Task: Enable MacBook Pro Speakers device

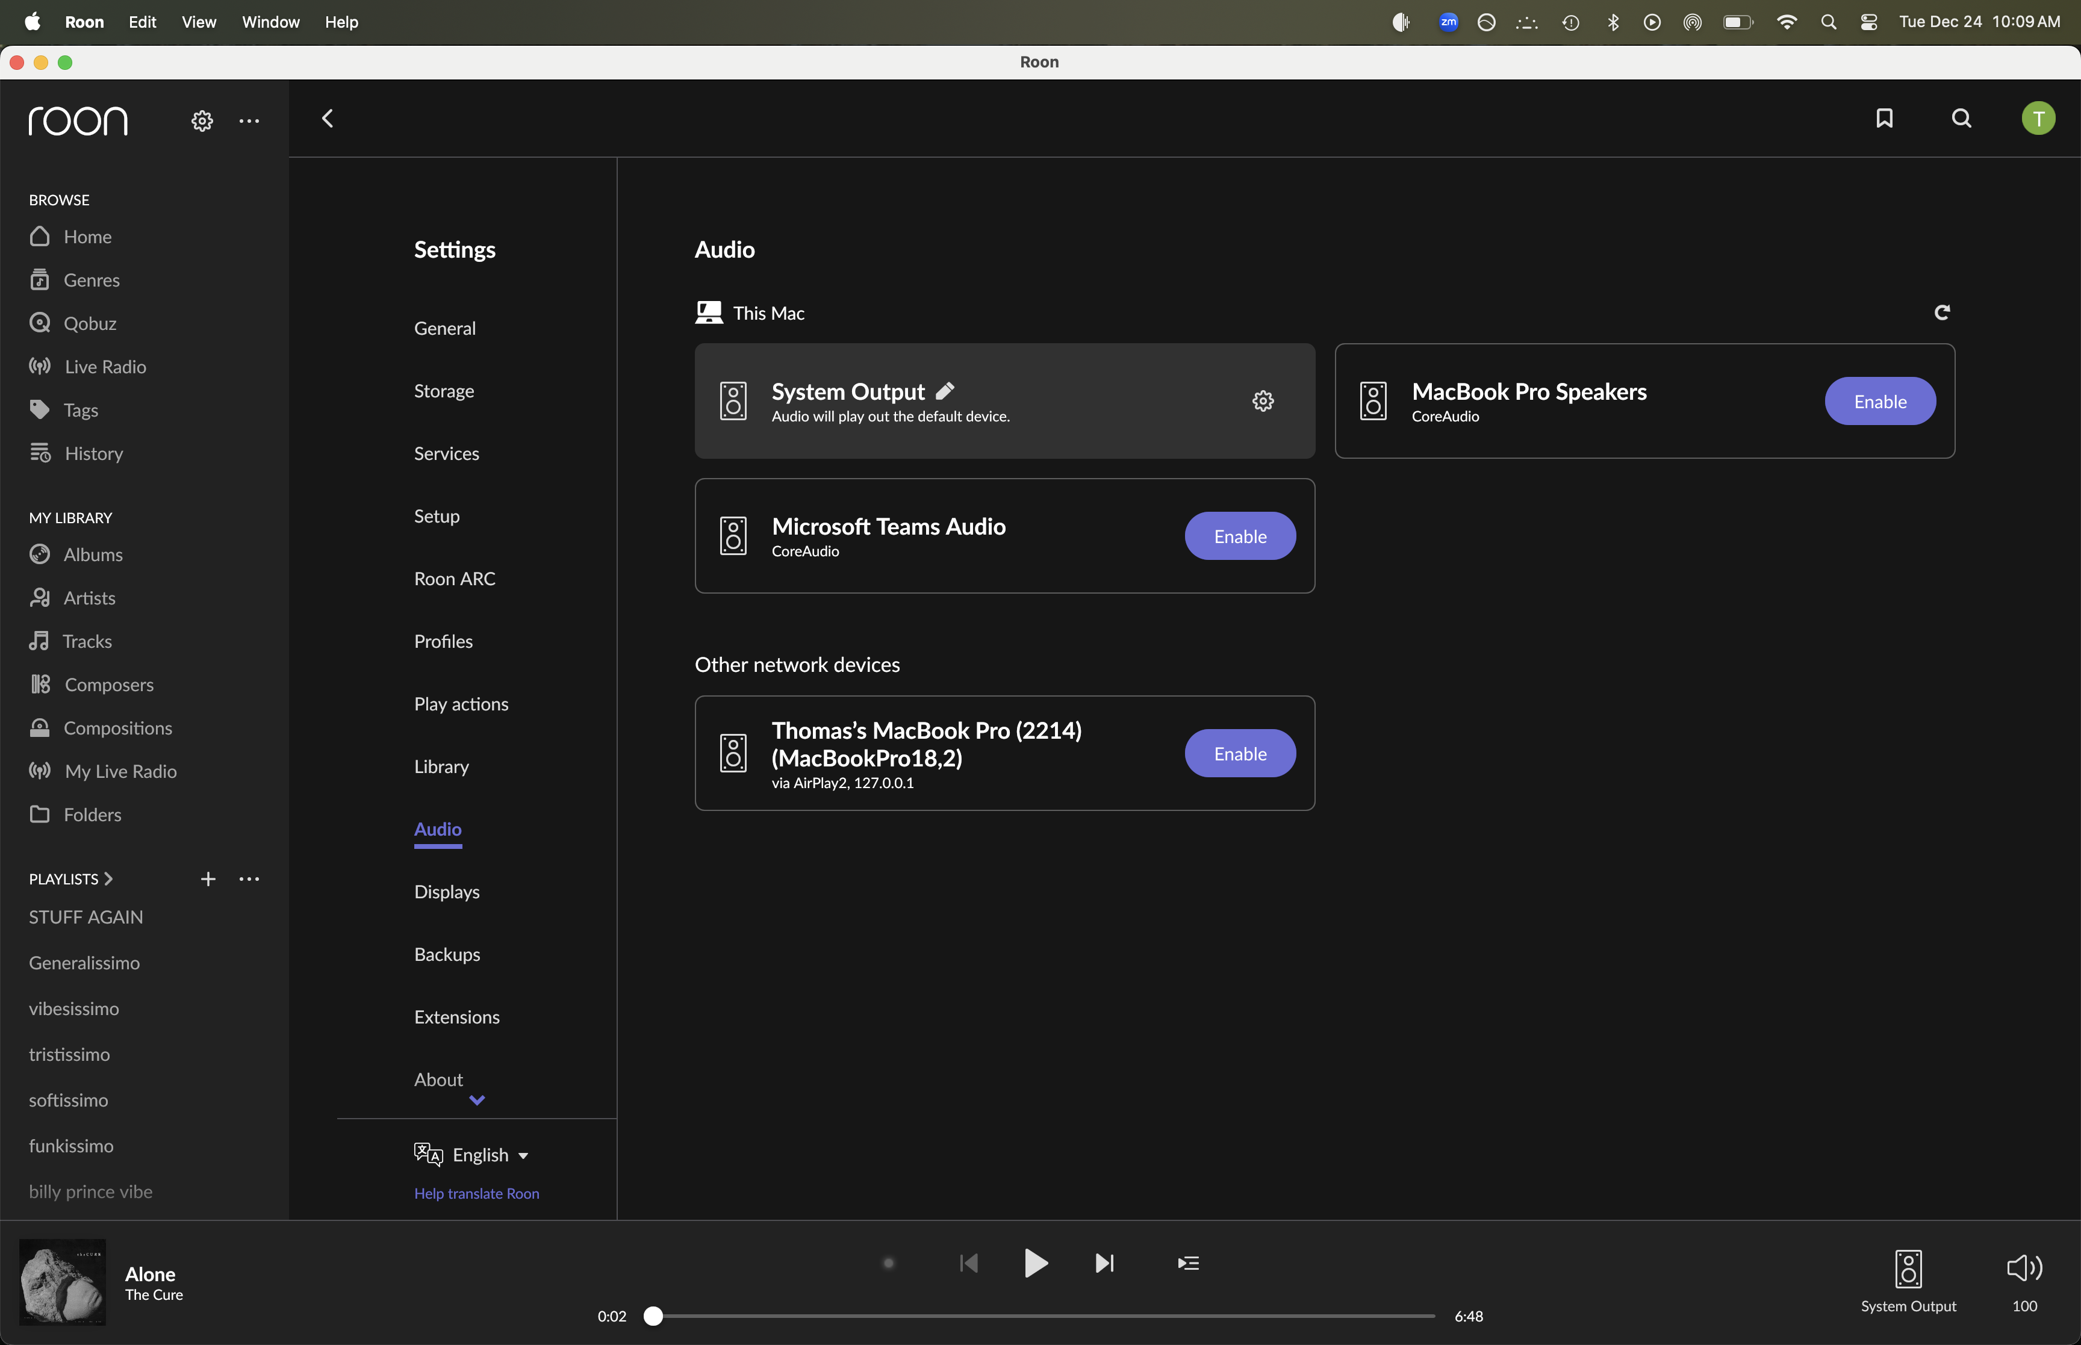Action: (1880, 401)
